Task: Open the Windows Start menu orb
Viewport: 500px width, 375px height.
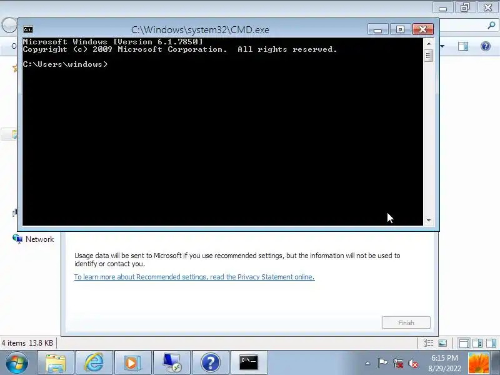Action: (16, 362)
